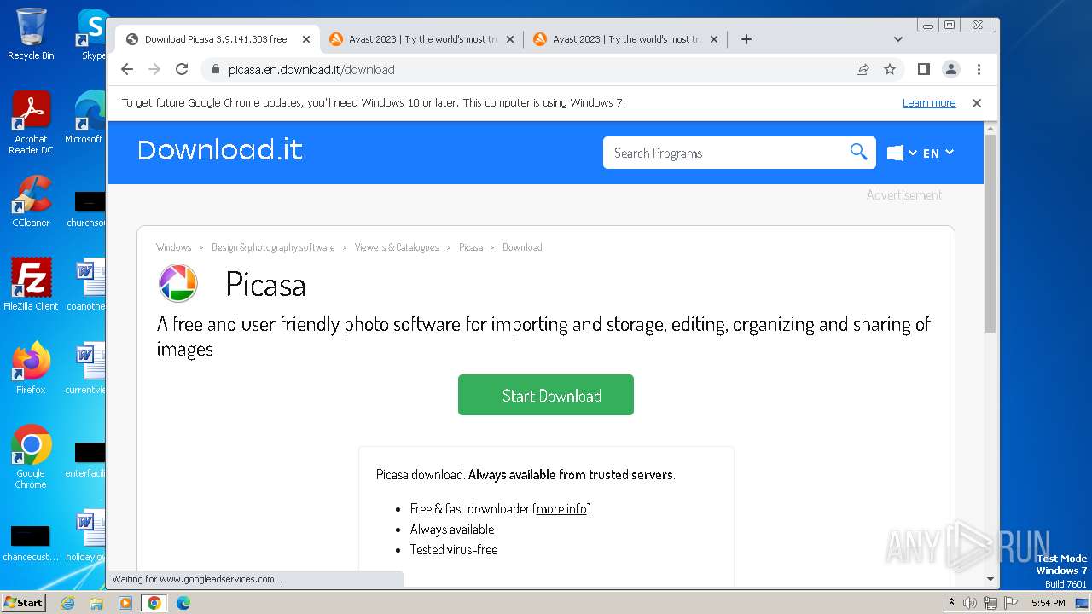Click the search magnifier icon on Download.it

[x=858, y=152]
